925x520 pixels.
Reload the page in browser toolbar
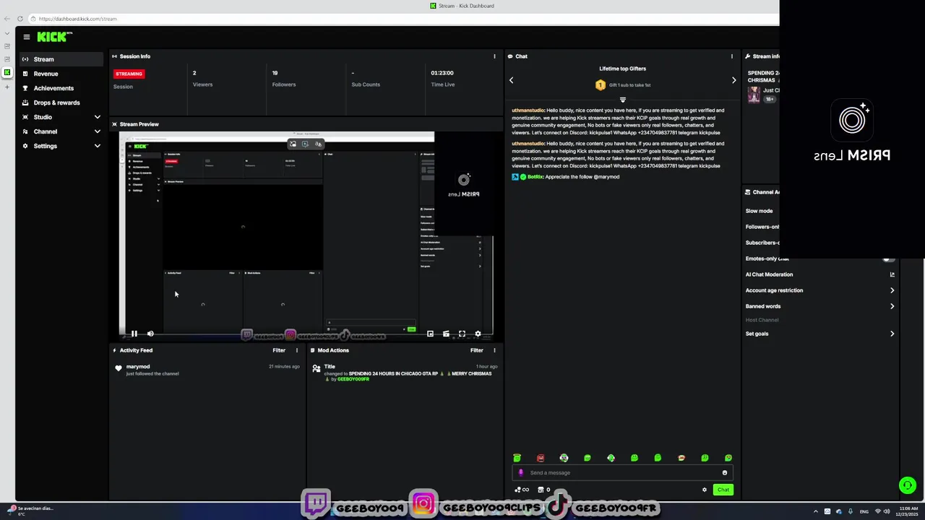(20, 19)
